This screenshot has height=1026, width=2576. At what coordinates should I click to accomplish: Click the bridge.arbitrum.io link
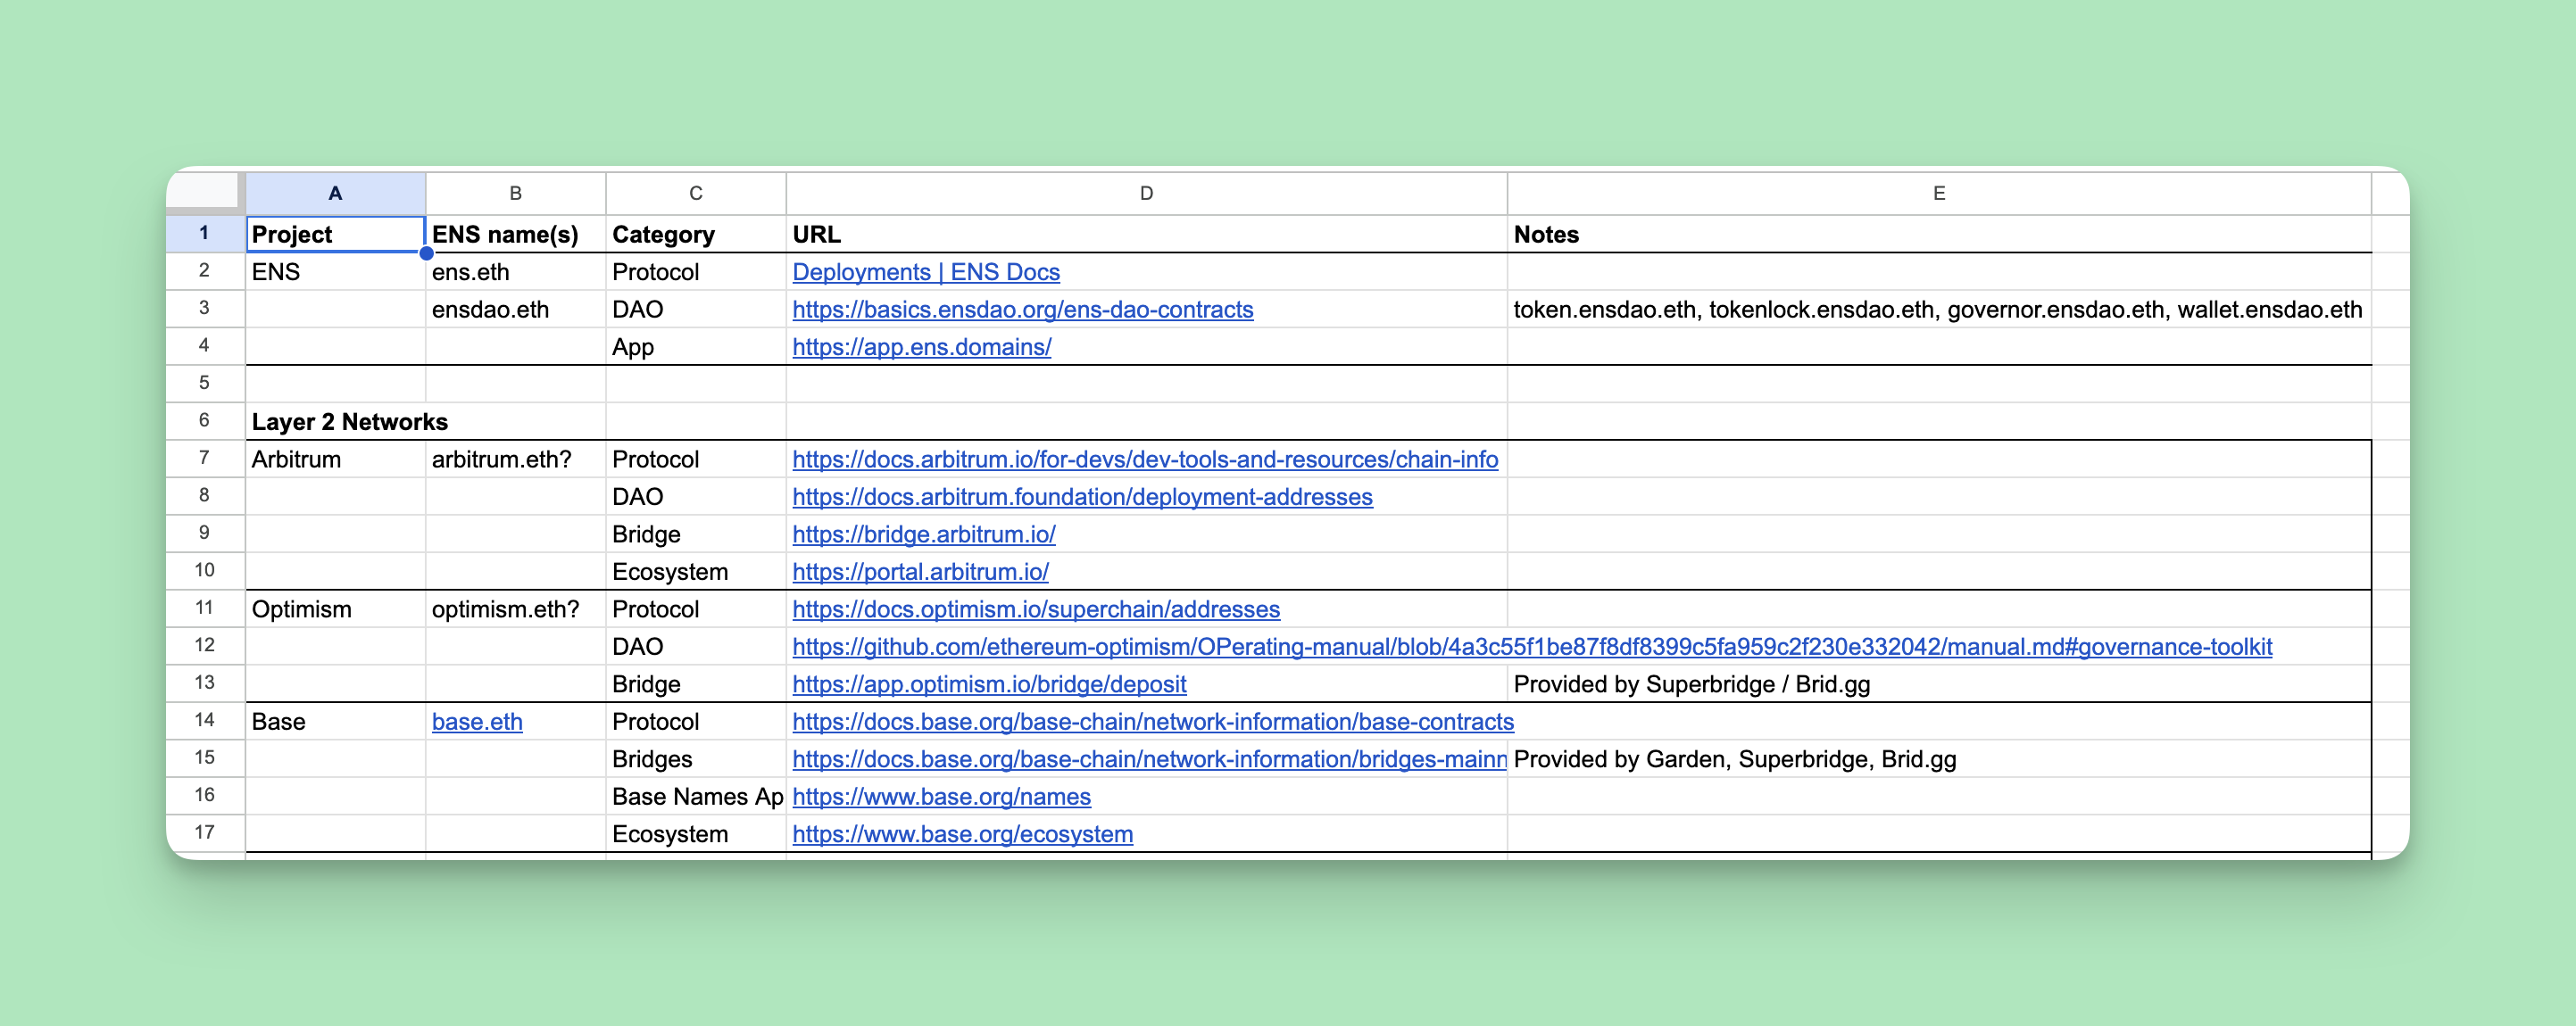click(923, 534)
